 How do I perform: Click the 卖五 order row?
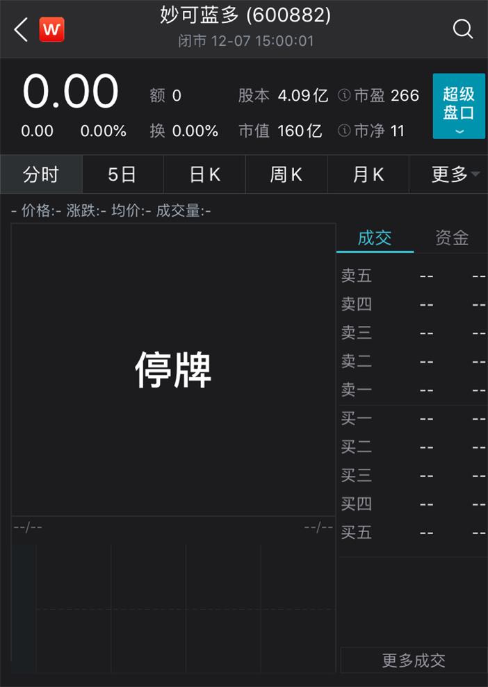tap(413, 276)
